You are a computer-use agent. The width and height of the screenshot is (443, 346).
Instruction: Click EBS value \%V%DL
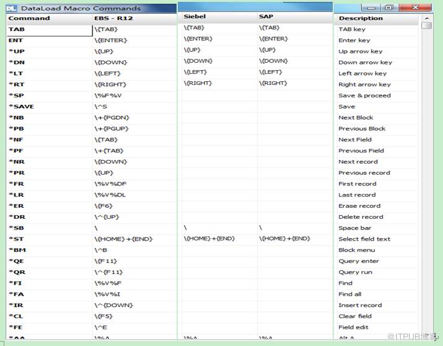(x=110, y=195)
